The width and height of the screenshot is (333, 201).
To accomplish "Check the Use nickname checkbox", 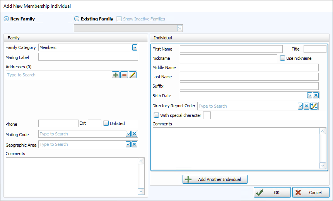I will (282, 58).
